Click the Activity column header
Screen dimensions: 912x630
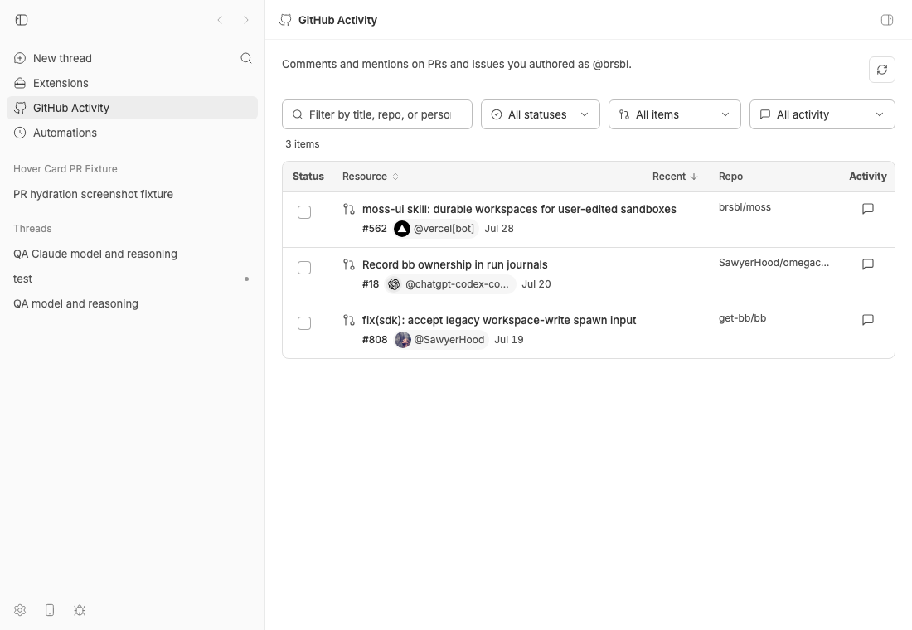[x=868, y=177]
